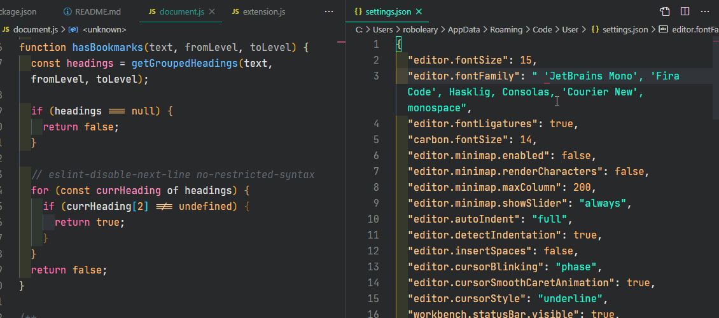Click the "editor.detectIndentation" key
The image size is (719, 318).
(x=484, y=235)
